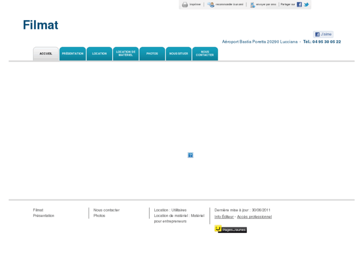Open the Info Éditeur link
Screen dimensions: 364x273
(x=224, y=216)
